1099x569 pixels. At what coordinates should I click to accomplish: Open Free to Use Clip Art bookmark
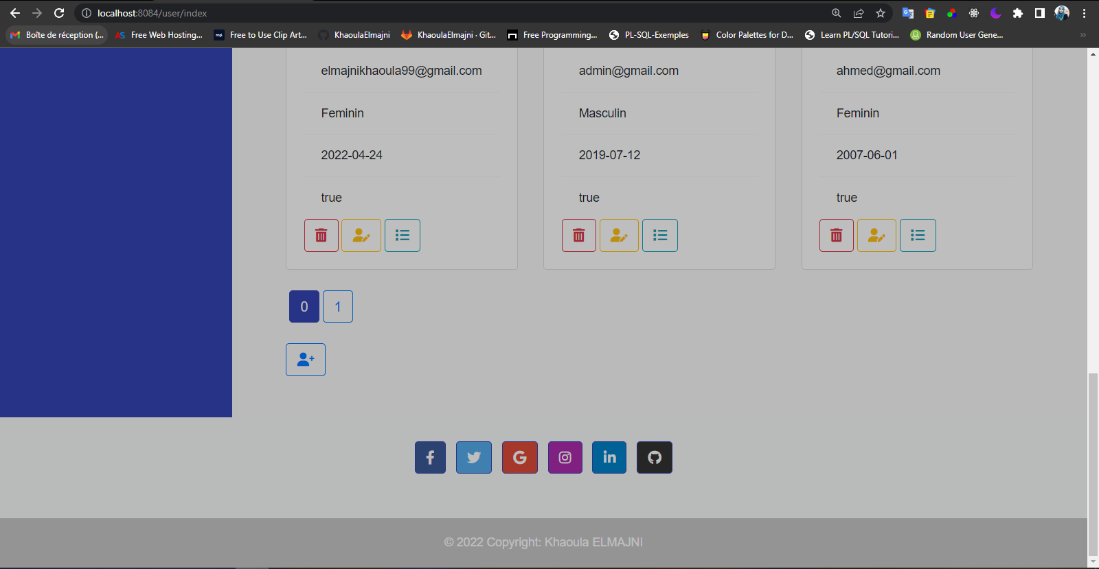[261, 35]
